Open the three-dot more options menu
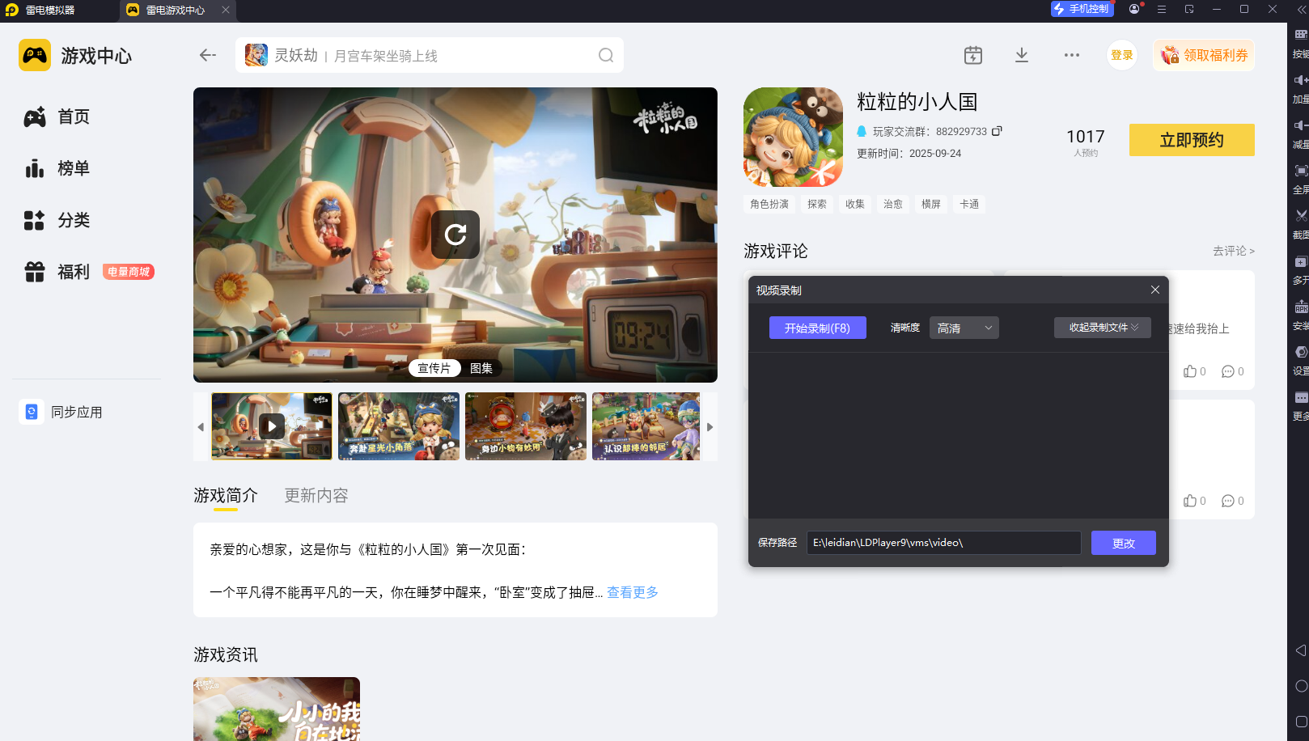 (1072, 55)
